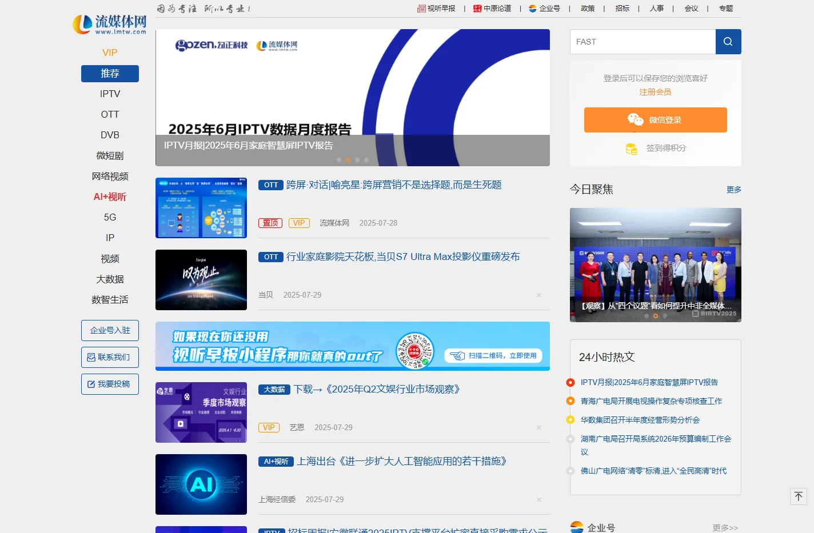
Task: Click 注册会员 link
Action: [x=655, y=92]
